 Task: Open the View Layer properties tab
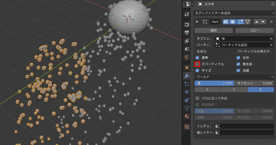tap(187, 41)
